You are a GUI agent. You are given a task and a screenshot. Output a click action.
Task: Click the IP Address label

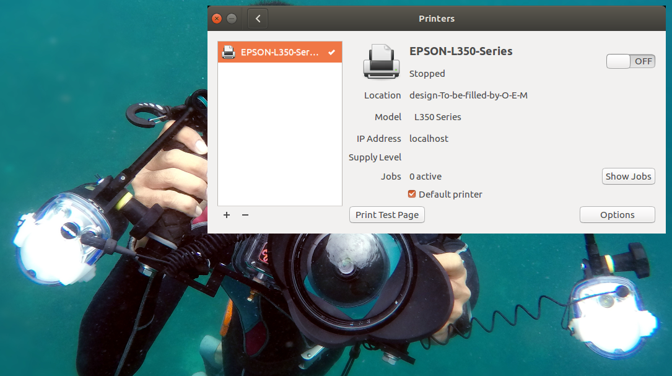click(379, 139)
